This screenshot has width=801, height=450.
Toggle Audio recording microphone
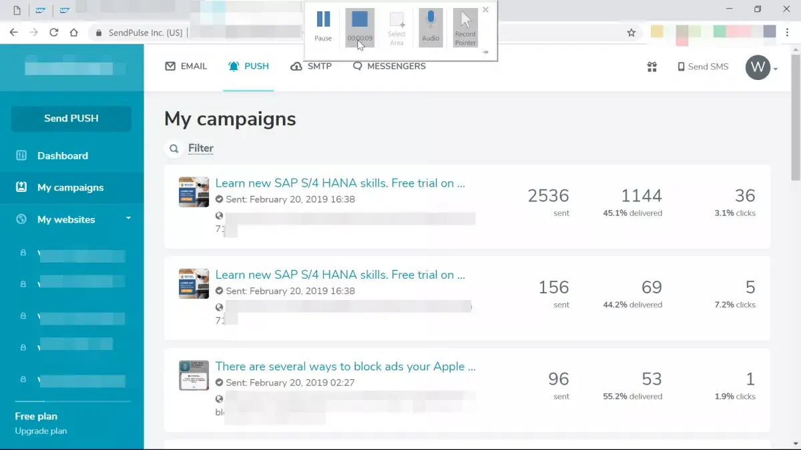431,26
